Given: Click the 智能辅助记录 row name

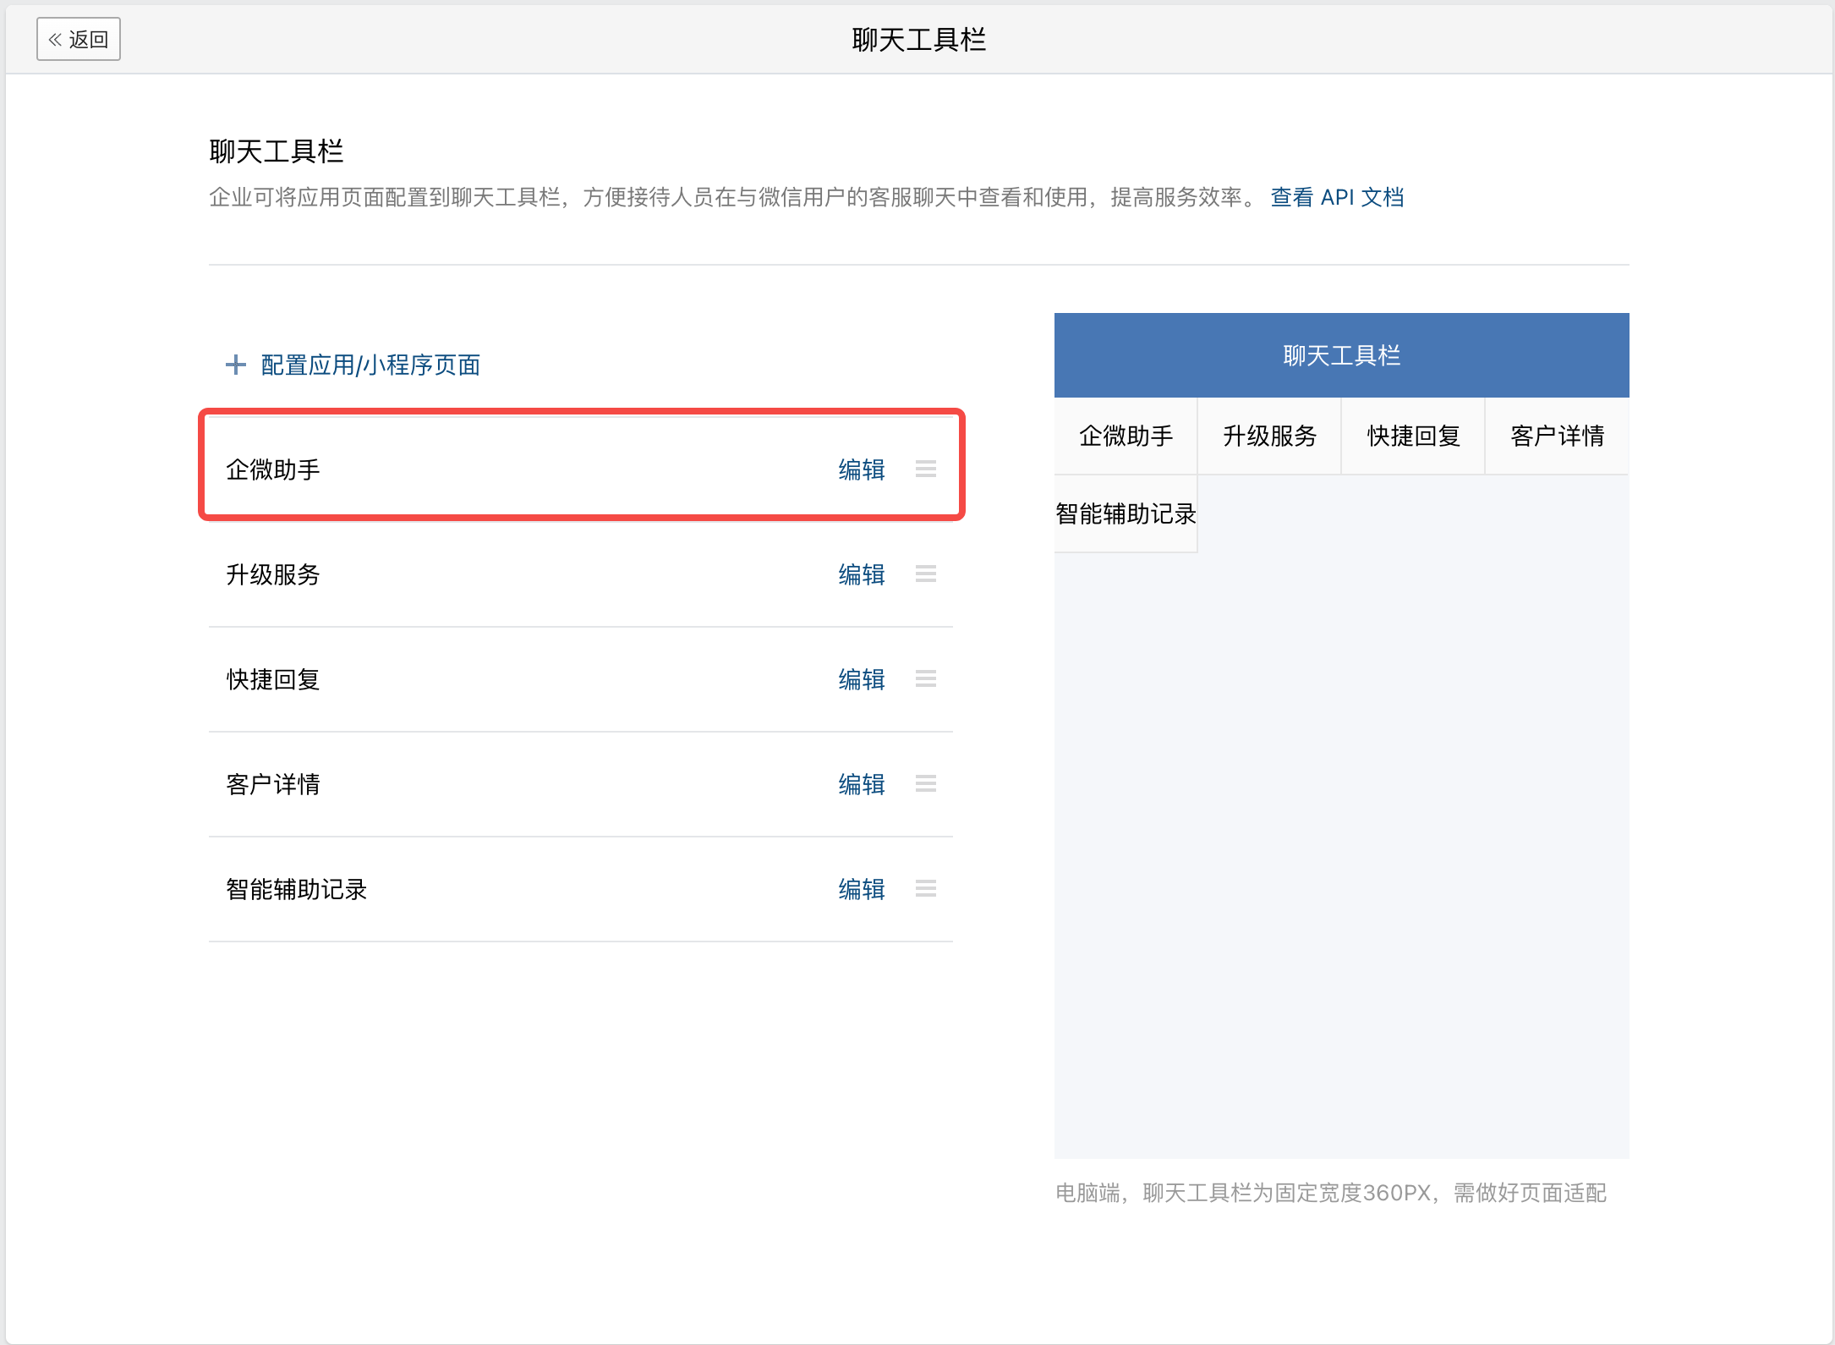Looking at the screenshot, I should pyautogui.click(x=297, y=889).
